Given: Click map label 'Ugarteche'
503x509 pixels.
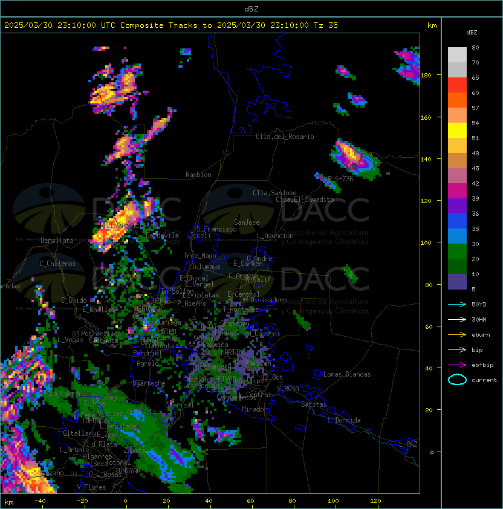Looking at the screenshot, I should pyautogui.click(x=149, y=383).
